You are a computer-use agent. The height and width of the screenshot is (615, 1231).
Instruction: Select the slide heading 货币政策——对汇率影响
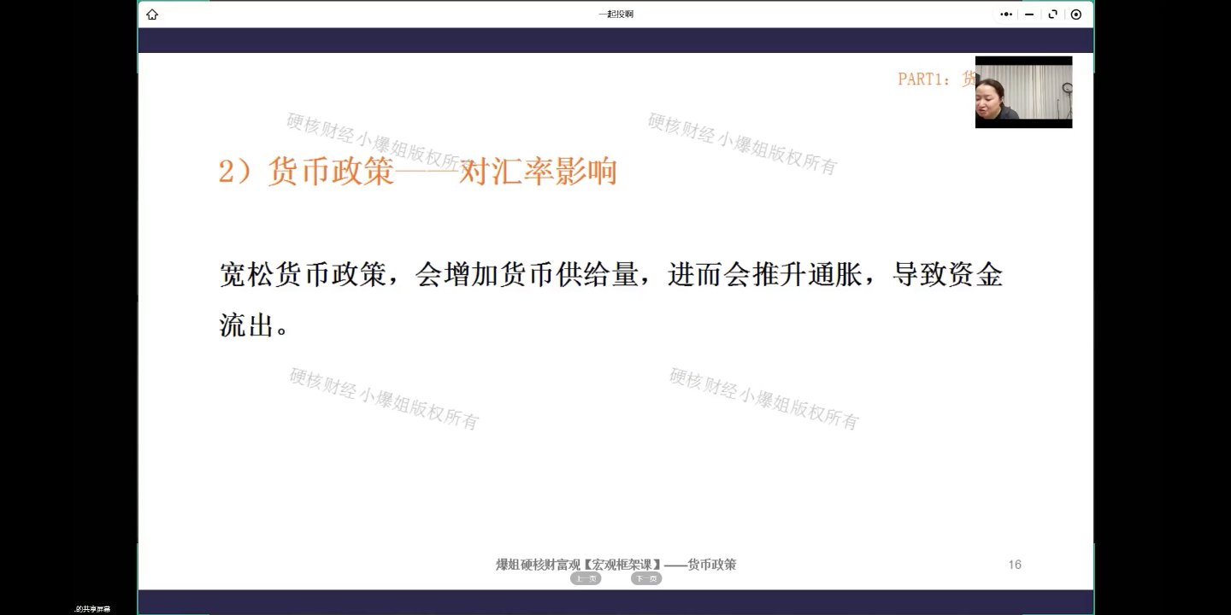pos(417,172)
